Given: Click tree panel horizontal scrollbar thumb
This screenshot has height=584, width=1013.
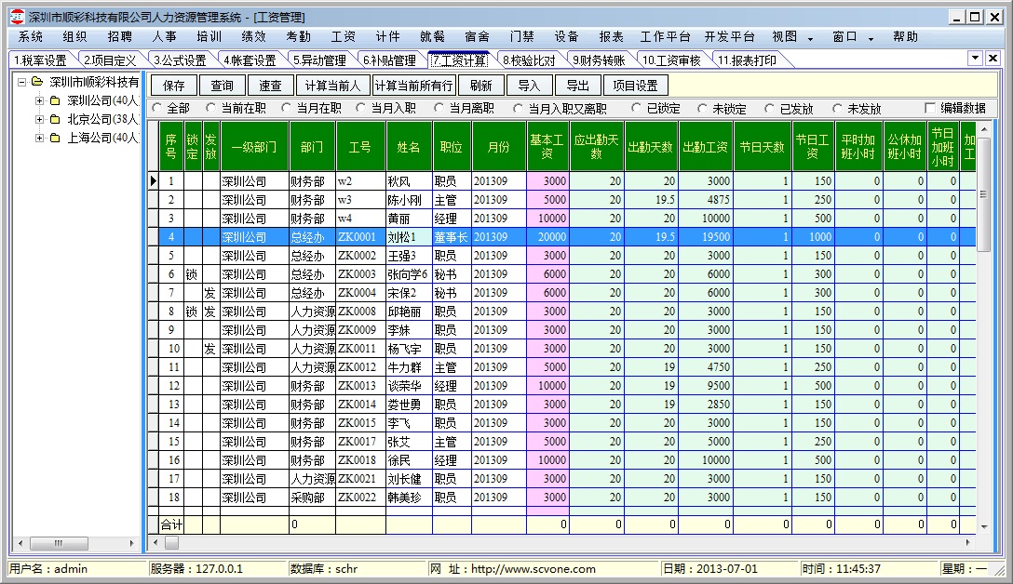Looking at the screenshot, I should point(58,543).
